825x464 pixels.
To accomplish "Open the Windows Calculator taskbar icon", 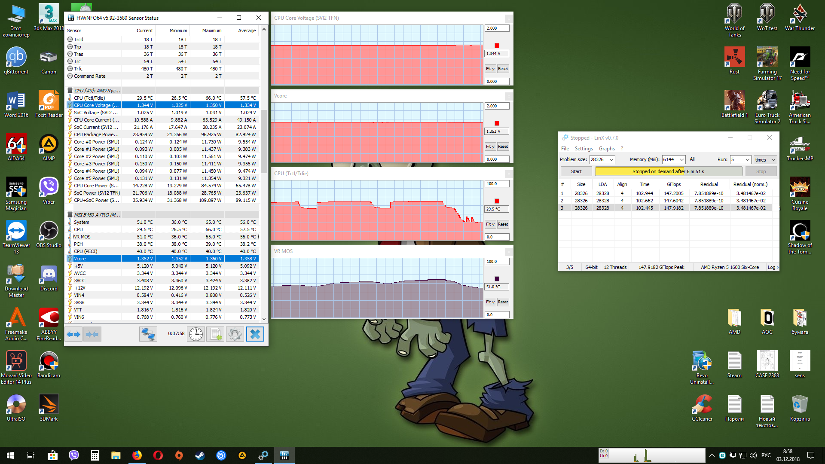I will pyautogui.click(x=95, y=455).
